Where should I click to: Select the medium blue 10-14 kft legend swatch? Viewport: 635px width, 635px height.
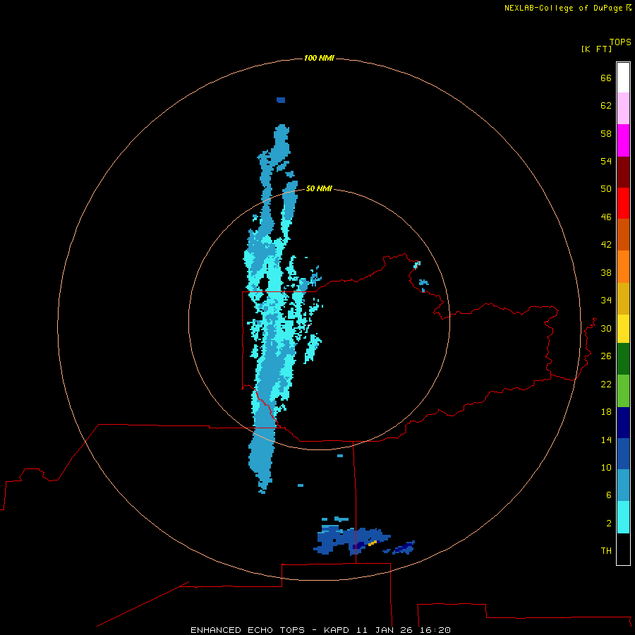click(623, 454)
